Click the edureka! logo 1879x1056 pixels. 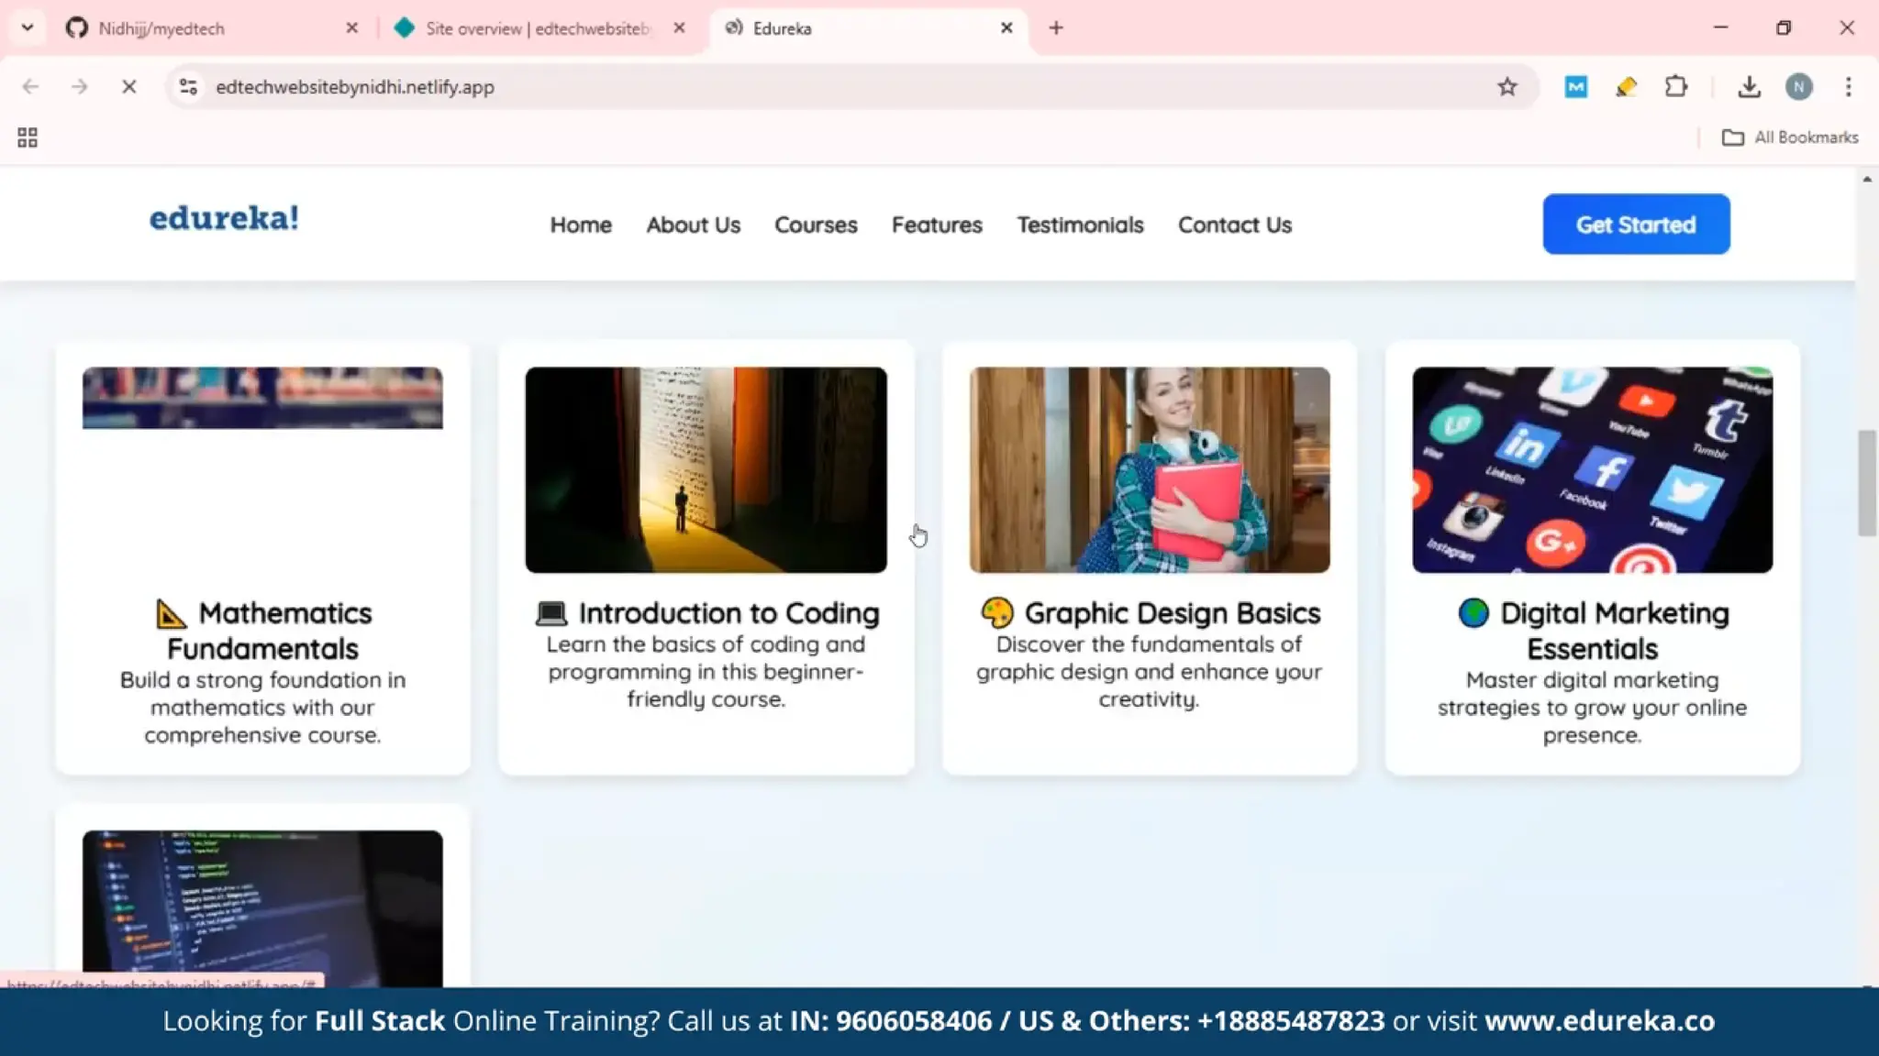tap(225, 218)
